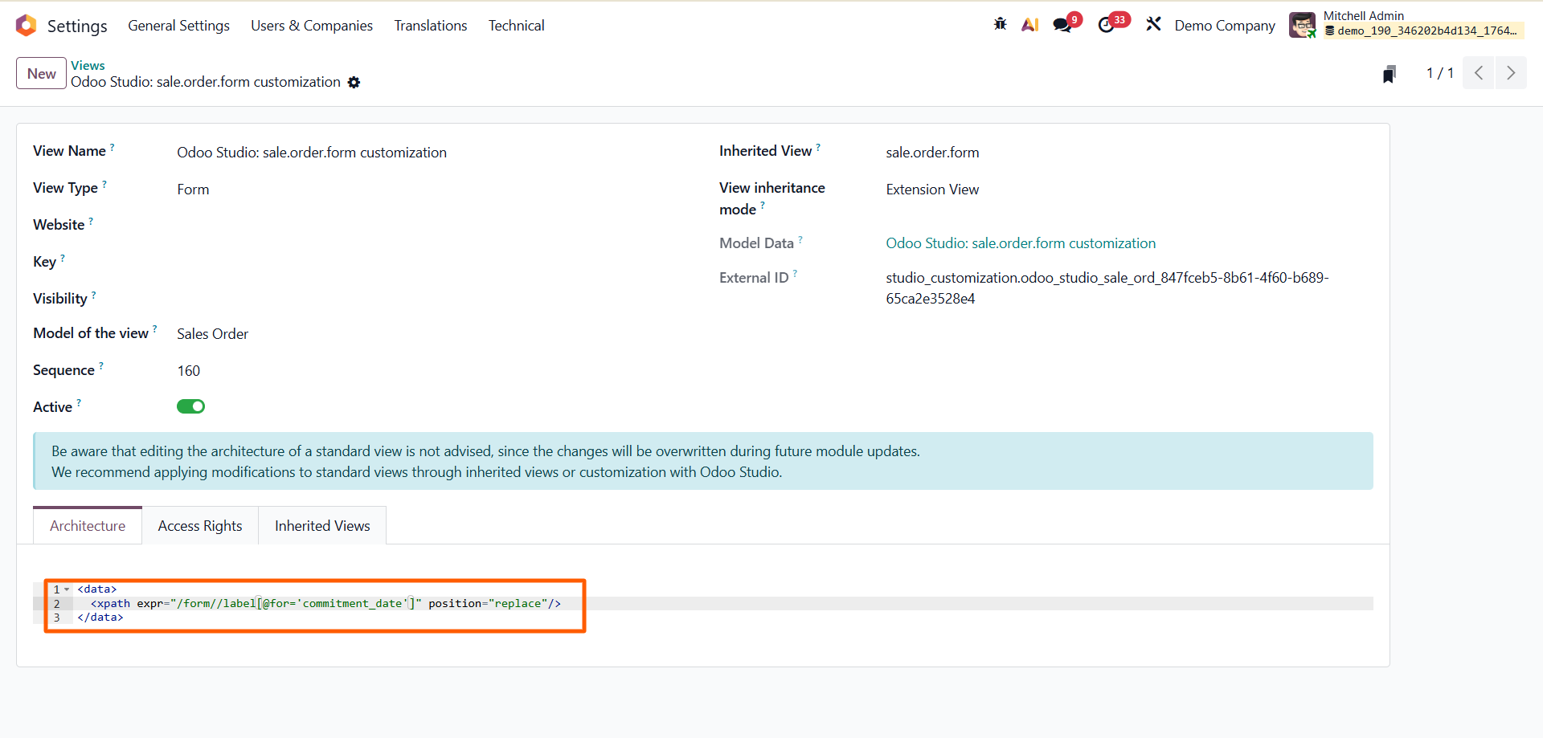The width and height of the screenshot is (1543, 738).
Task: Click the New button
Action: (41, 74)
